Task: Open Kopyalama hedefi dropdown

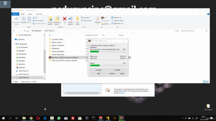Action: pos(57,21)
